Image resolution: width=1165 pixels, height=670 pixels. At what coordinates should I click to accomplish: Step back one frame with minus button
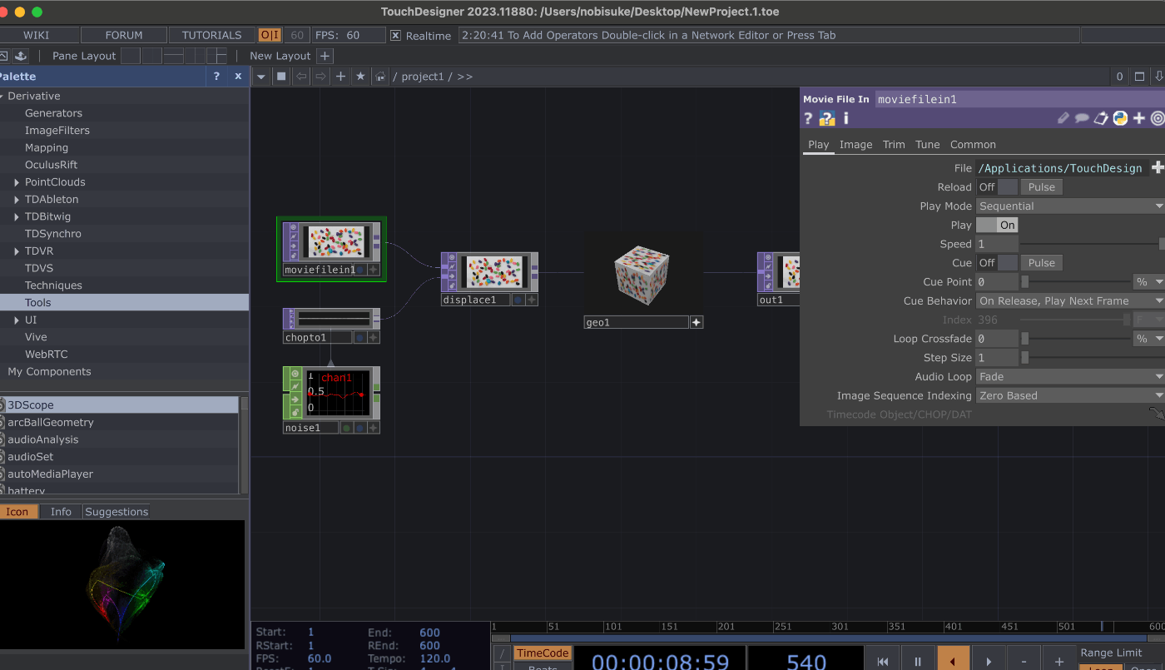point(1024,662)
